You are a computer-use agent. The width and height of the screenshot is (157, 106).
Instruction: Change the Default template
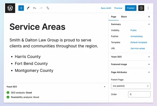pyautogui.click(x=139, y=42)
